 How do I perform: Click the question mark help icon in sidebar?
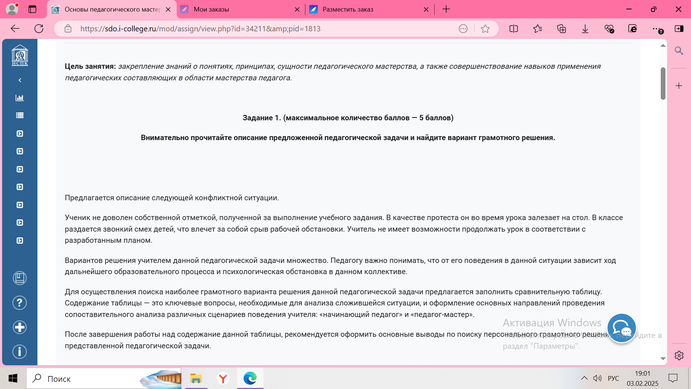[x=20, y=303]
